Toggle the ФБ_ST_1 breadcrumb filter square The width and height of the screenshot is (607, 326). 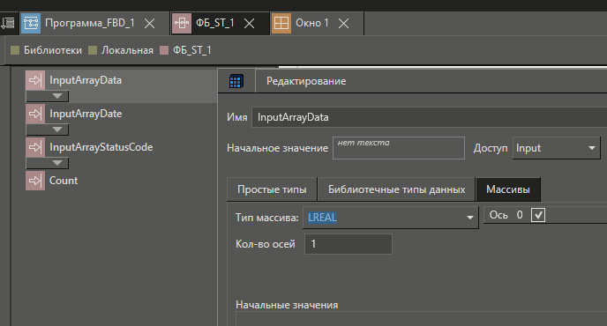point(164,50)
